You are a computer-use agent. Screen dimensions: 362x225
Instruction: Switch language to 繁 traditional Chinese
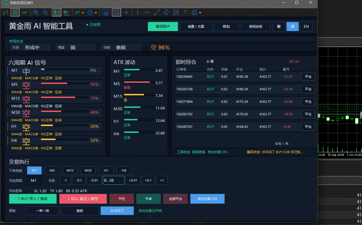[x=279, y=26]
